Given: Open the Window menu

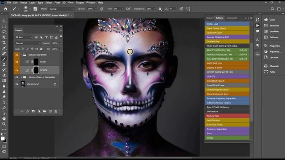Looking at the screenshot, I should click(x=91, y=3).
